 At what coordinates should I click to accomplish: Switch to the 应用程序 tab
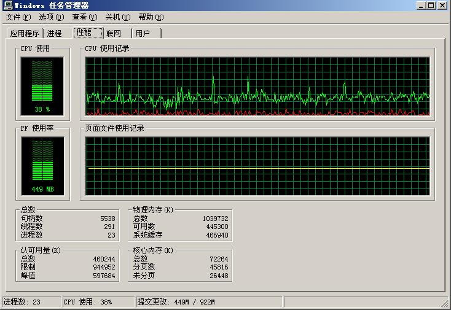click(x=25, y=34)
